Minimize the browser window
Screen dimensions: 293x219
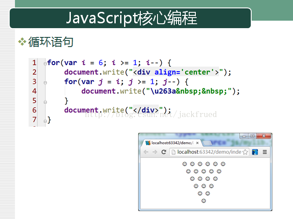coord(244,136)
